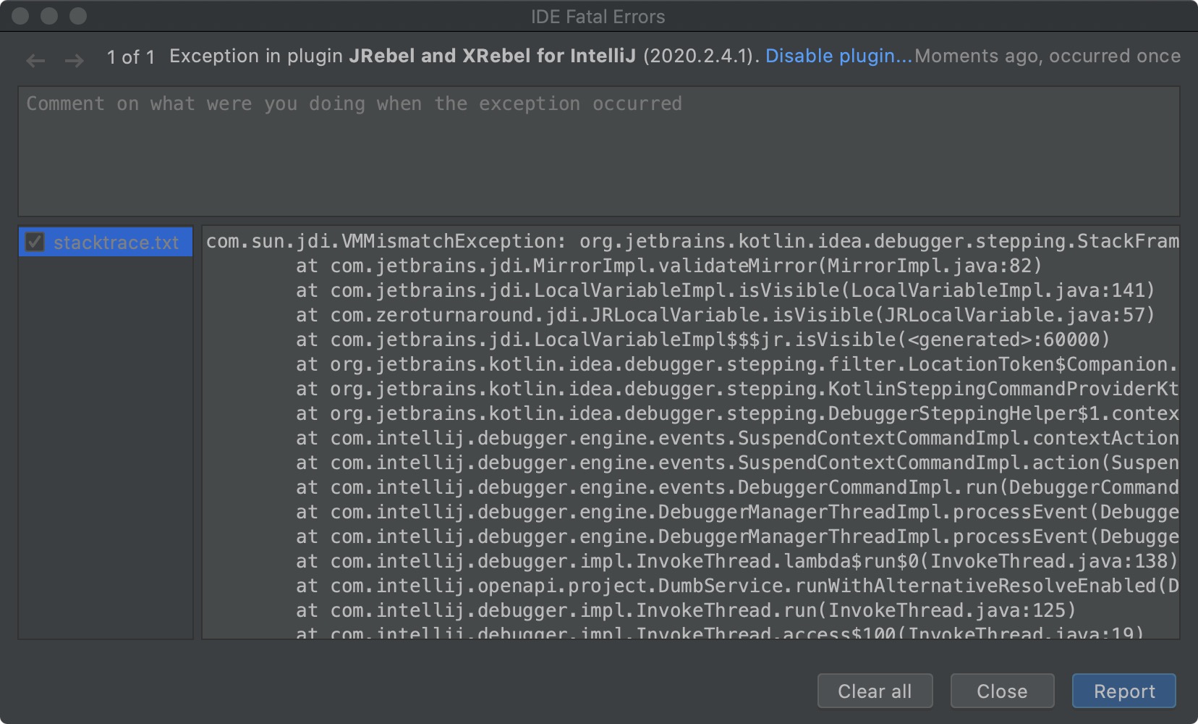1198x724 pixels.
Task: Click the JRLocalVariable.isVisible stack trace line
Action: tap(724, 315)
